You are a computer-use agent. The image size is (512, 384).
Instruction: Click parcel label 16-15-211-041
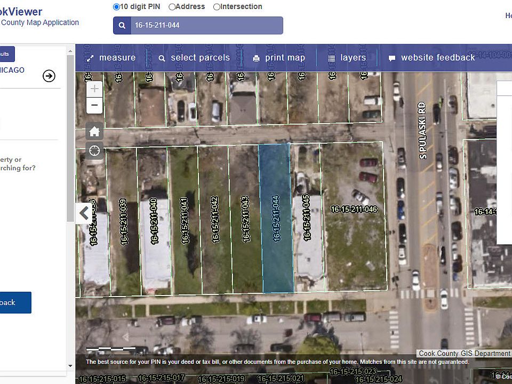[185, 220]
